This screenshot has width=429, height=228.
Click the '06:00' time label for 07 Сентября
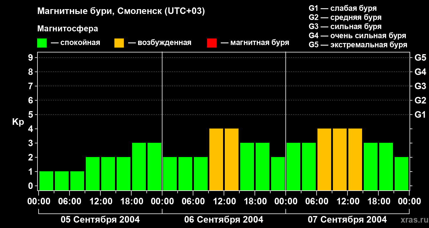tap(317, 201)
